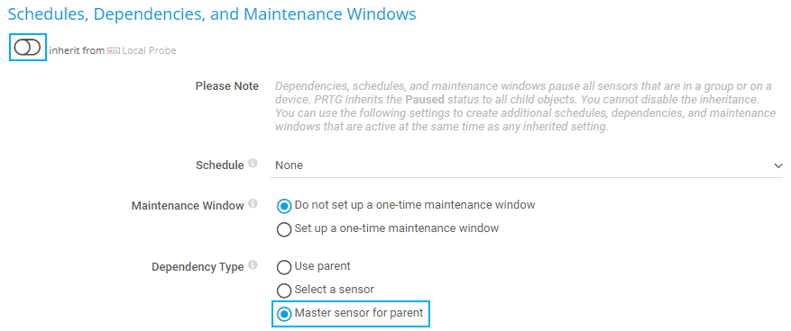The image size is (791, 331).
Task: Select Master sensor for parent option
Action: [x=284, y=314]
